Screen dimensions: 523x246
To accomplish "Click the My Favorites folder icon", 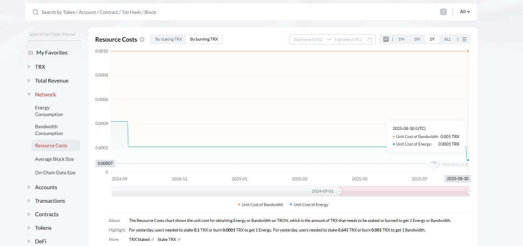I will [31, 53].
